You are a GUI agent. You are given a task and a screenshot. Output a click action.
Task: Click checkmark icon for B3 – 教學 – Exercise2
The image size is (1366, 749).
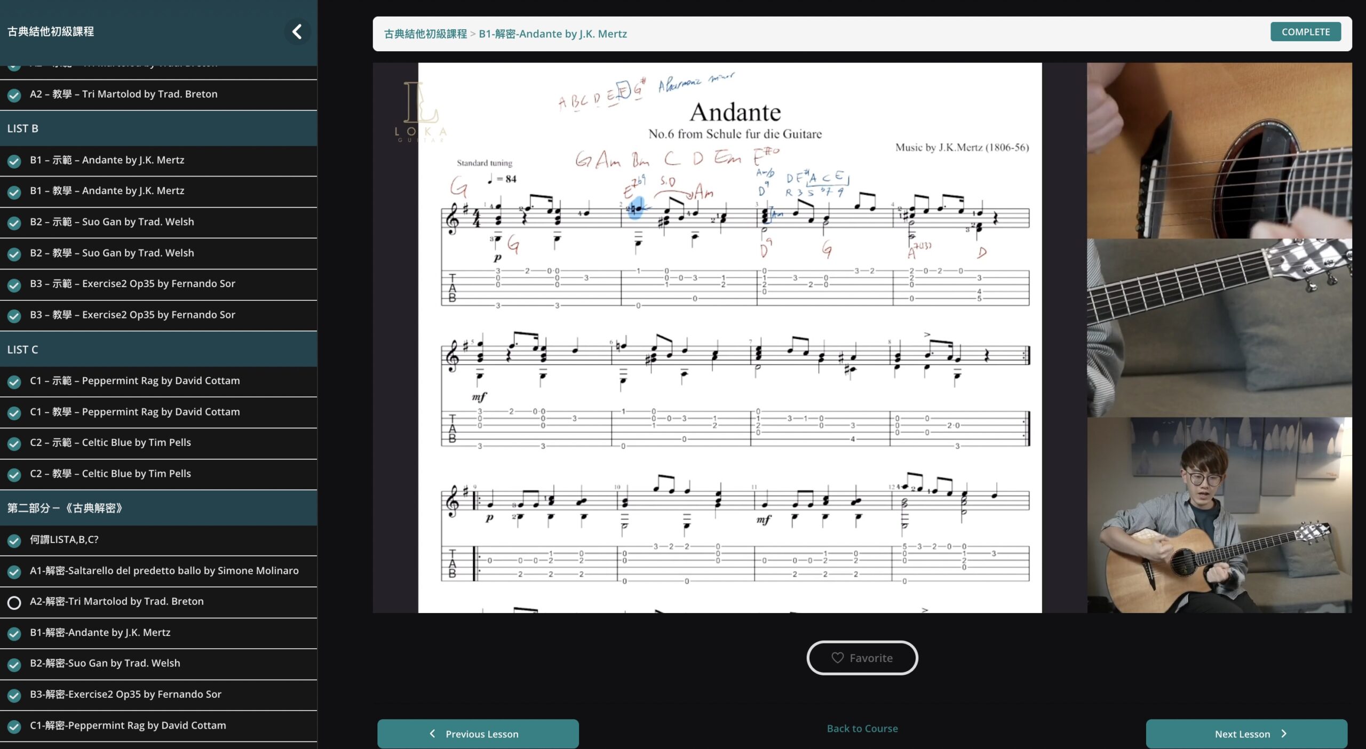14,315
